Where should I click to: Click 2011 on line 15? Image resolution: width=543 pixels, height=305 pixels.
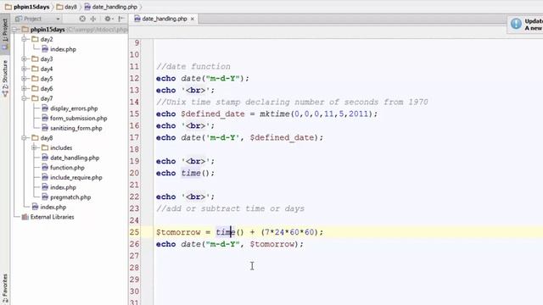click(x=358, y=114)
